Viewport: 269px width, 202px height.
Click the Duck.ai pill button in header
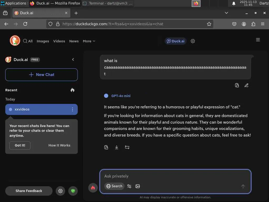click(x=175, y=41)
